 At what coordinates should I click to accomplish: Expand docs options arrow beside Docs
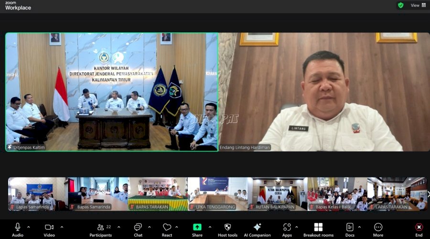tap(359, 227)
